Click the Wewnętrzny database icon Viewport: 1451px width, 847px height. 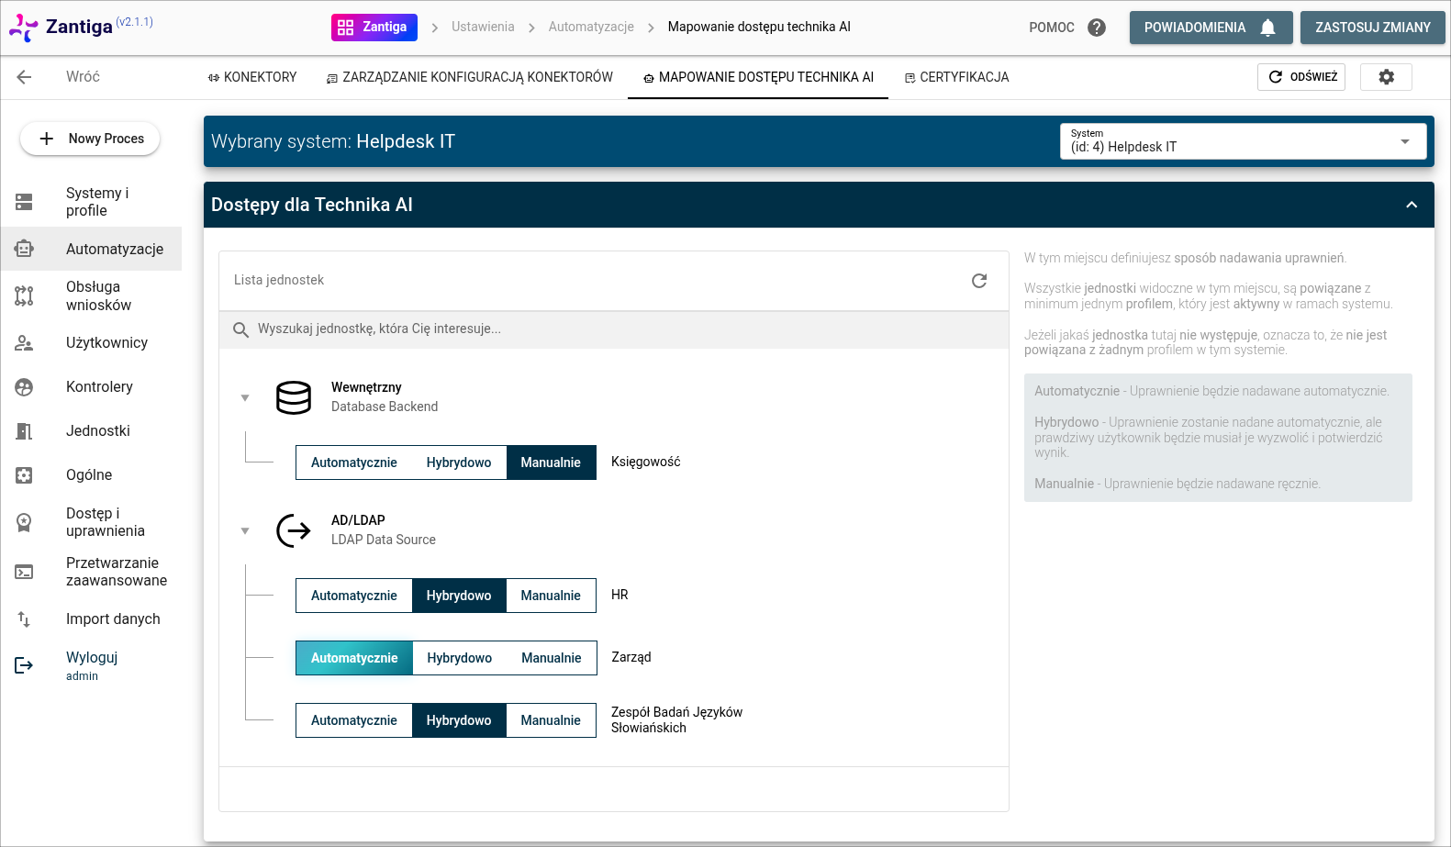click(x=294, y=397)
